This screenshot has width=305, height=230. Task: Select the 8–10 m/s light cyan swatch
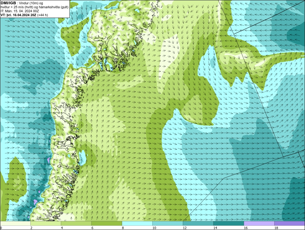[x=137, y=223]
